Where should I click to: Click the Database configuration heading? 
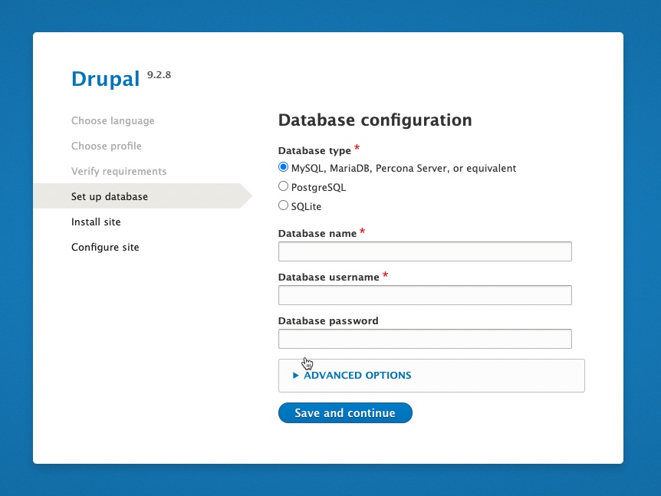tap(375, 120)
